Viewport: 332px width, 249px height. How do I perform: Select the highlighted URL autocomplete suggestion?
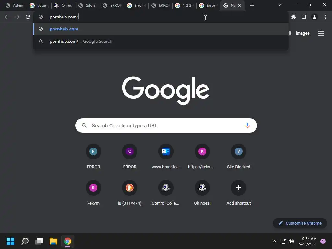(161, 29)
